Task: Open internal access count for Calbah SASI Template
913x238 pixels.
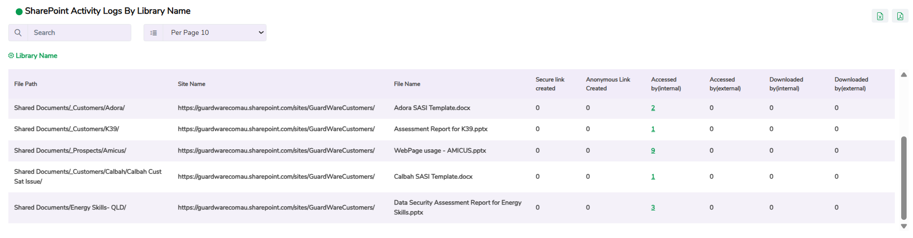Action: 653,177
